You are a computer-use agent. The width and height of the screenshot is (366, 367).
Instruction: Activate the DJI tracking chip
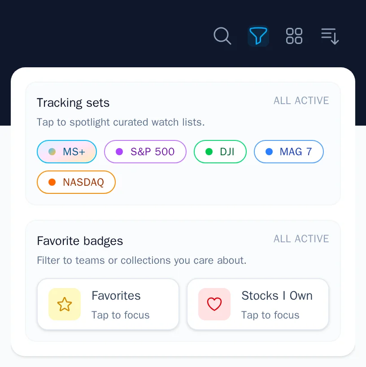220,152
